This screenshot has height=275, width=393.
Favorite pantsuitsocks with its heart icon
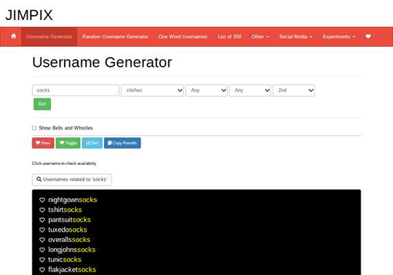tap(42, 220)
